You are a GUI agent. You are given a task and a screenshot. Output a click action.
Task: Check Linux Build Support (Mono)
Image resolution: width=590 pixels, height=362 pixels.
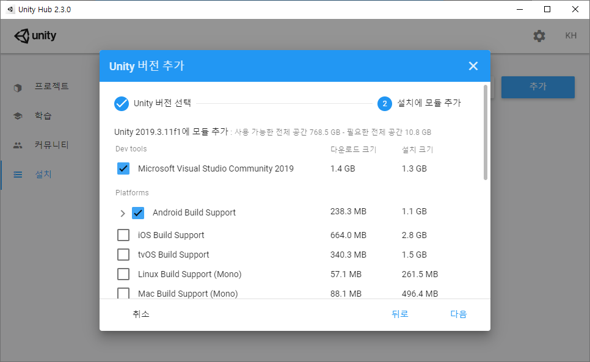pos(123,274)
